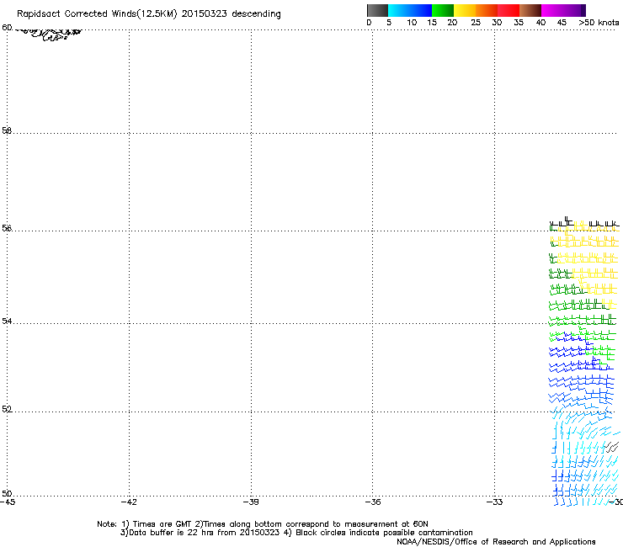Select the brown 35-40 knots legend color
623x547 pixels.
tap(530, 10)
